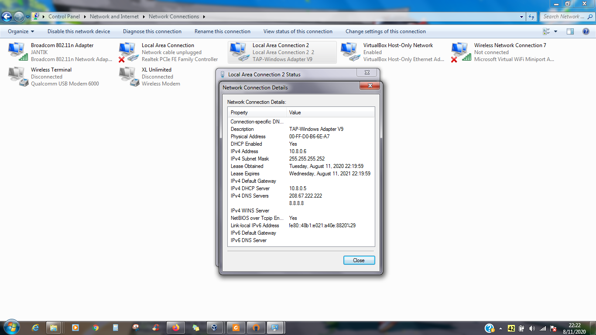
Task: Click the network signal tray icon
Action: point(543,328)
